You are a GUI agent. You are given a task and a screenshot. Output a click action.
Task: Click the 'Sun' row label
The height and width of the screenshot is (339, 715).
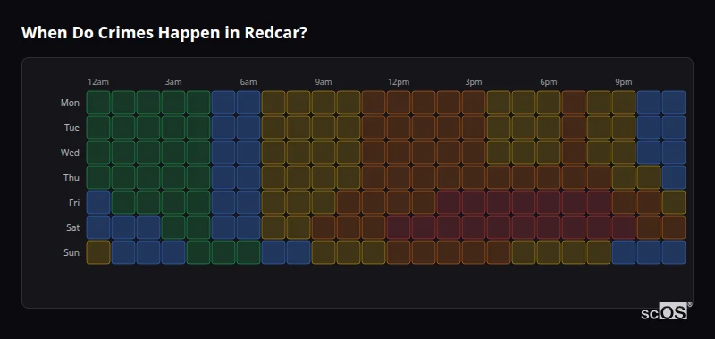(x=71, y=253)
